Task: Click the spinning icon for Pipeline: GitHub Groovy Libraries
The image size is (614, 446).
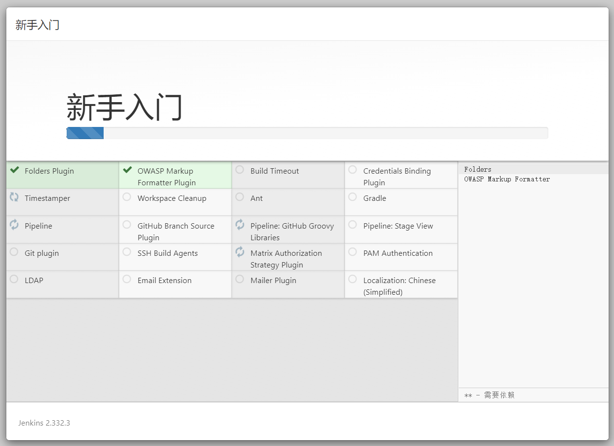Action: tap(240, 225)
